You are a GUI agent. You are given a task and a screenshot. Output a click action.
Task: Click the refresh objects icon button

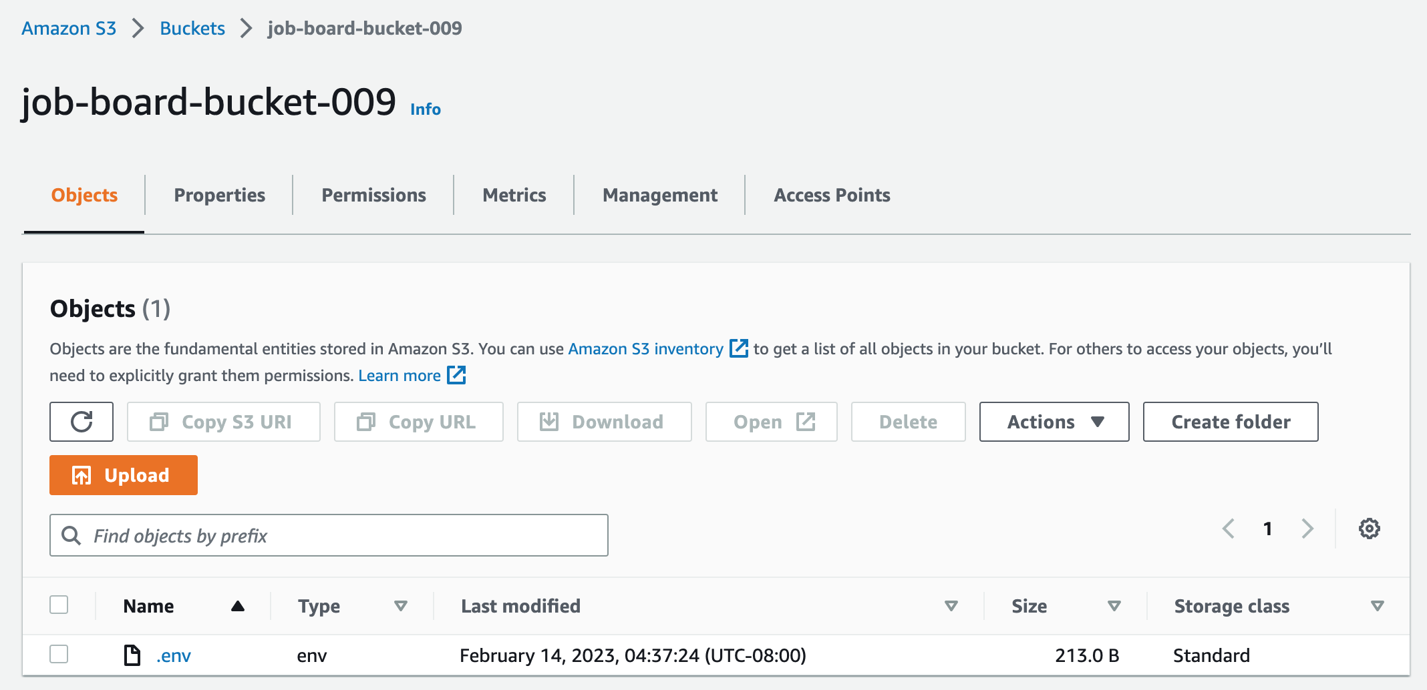[x=82, y=422]
